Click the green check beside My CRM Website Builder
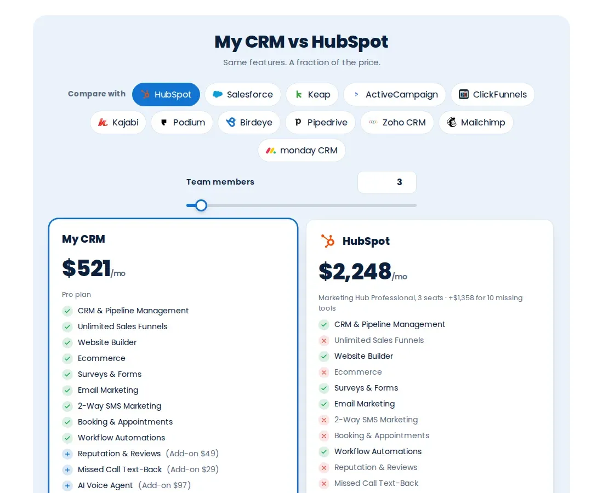 click(67, 343)
